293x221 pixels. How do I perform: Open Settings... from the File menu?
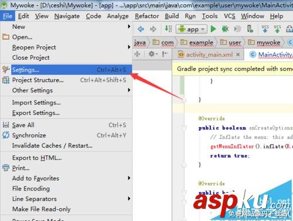coord(66,70)
